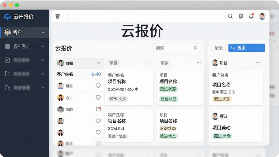Select the 项察 column tag
This screenshot has width=279, height=157.
(113, 63)
